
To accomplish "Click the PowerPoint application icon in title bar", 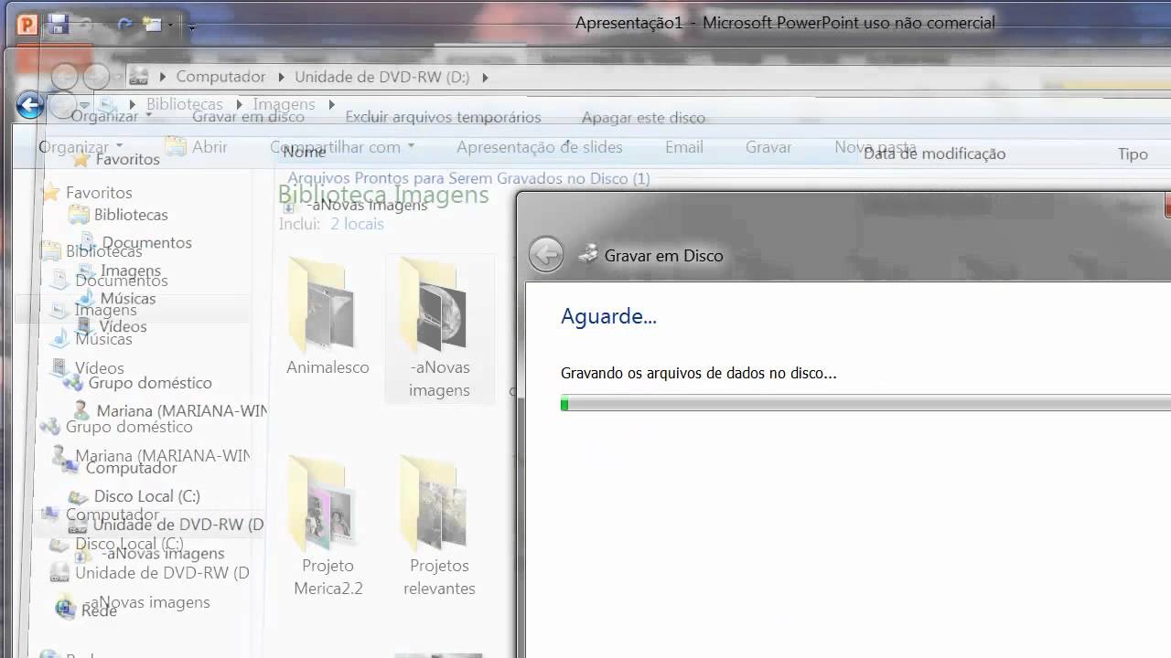I will tap(27, 25).
